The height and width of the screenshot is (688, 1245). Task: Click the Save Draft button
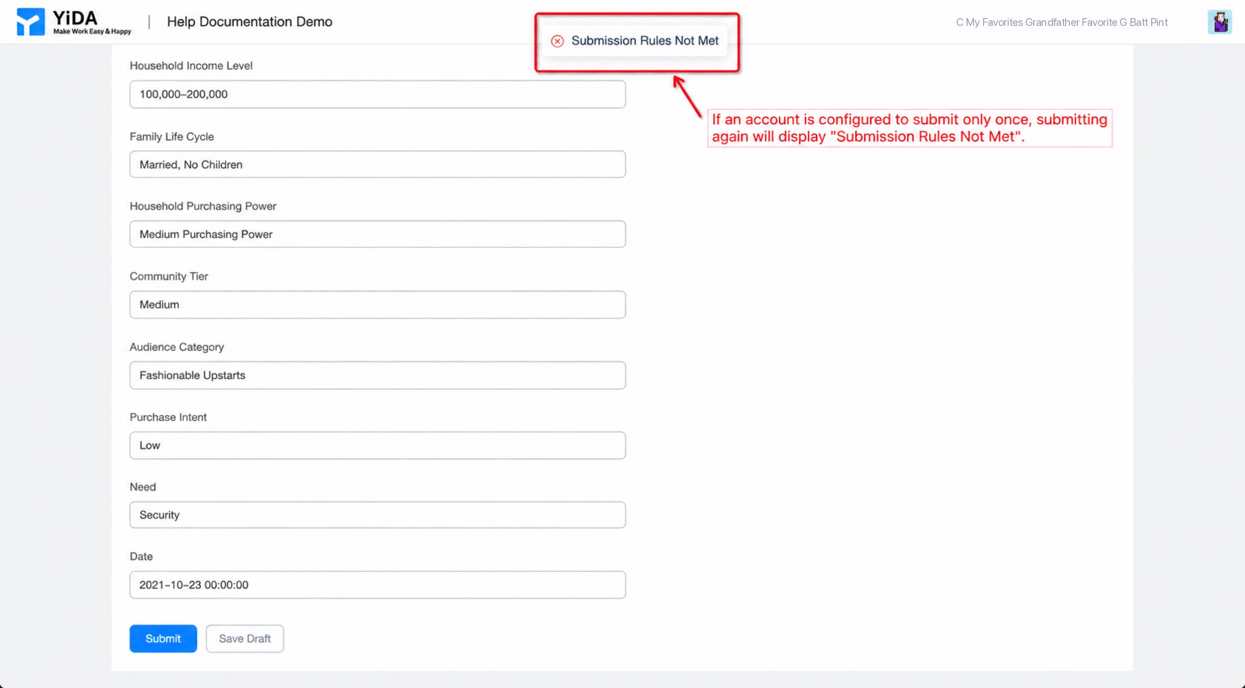[x=245, y=639]
